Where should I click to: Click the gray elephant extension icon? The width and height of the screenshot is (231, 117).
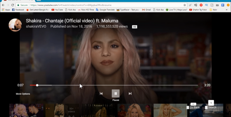pyautogui.click(x=212, y=5)
